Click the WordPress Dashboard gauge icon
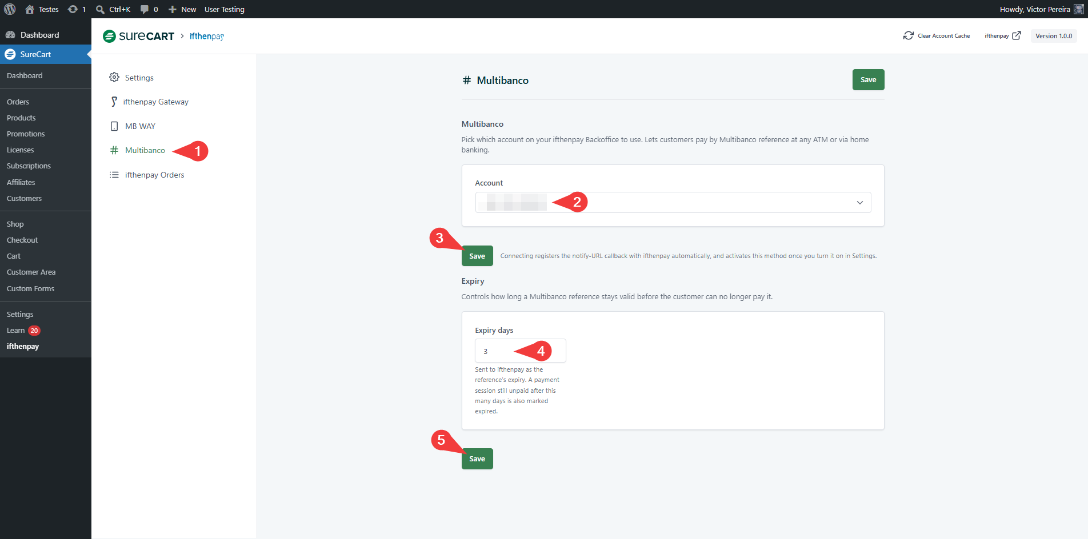Image resolution: width=1088 pixels, height=539 pixels. [x=10, y=35]
